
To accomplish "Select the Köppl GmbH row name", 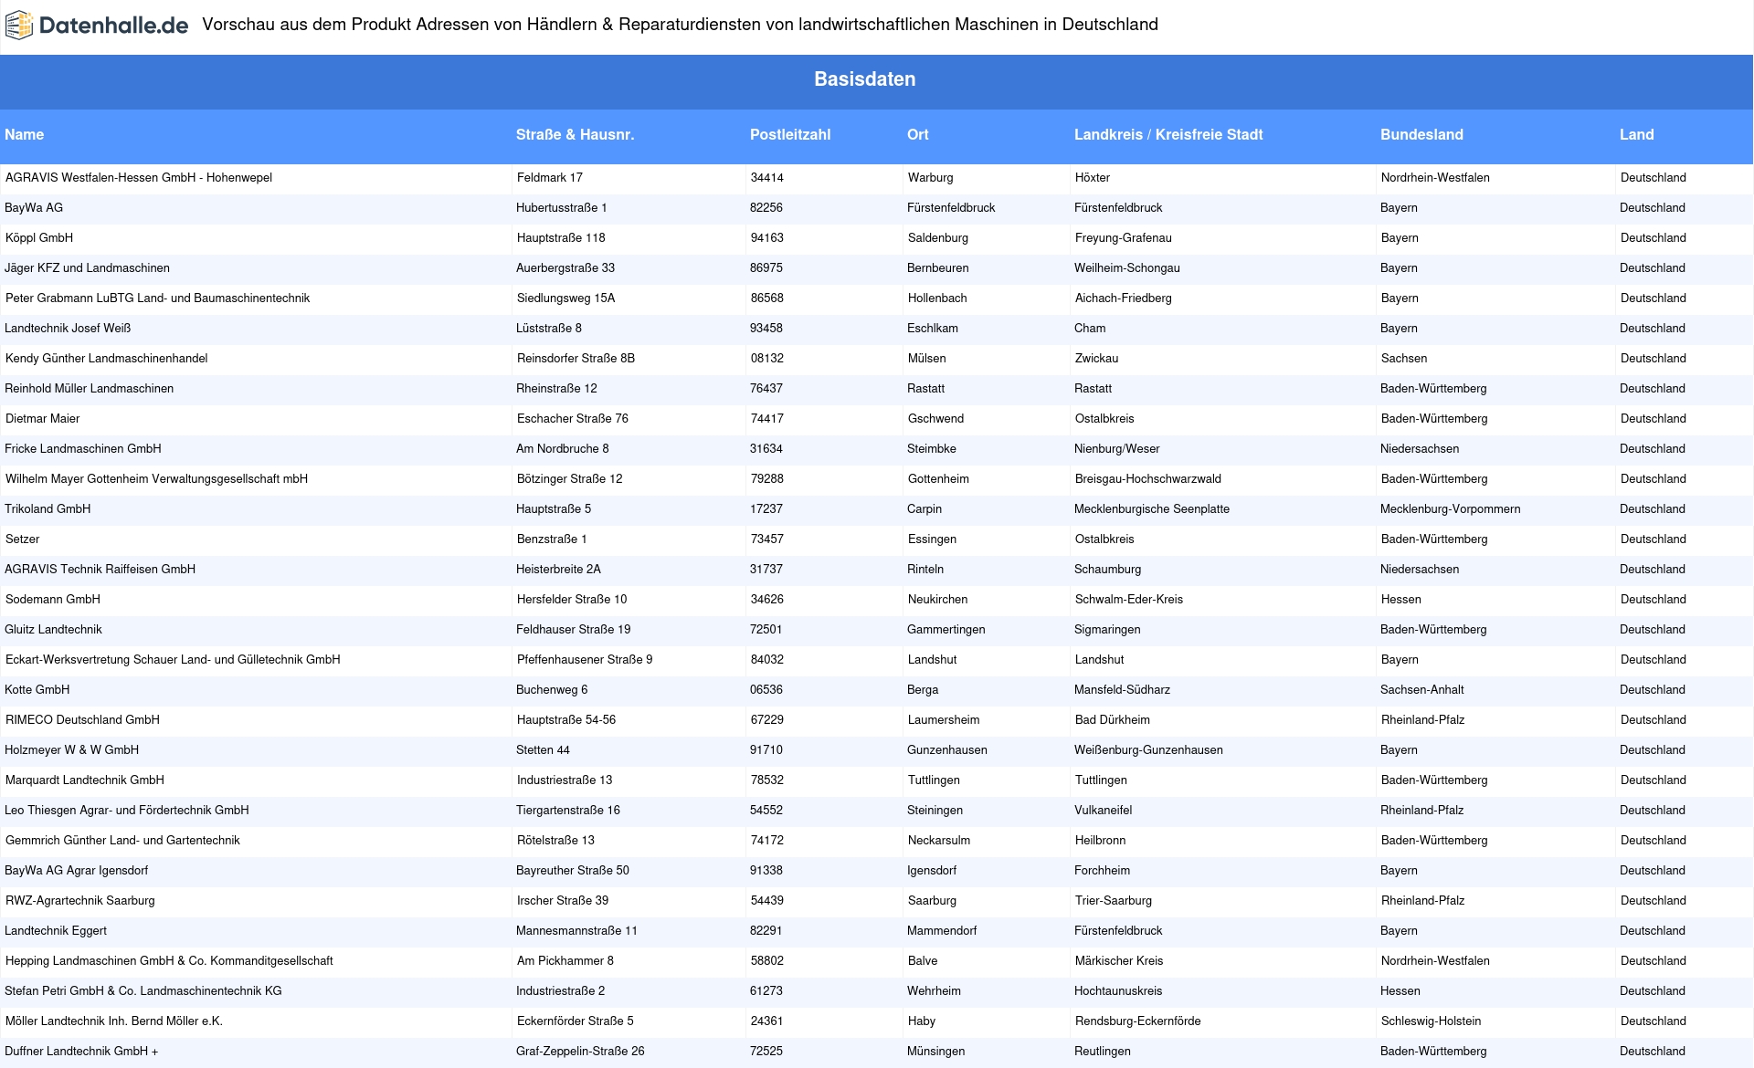I will (x=39, y=238).
